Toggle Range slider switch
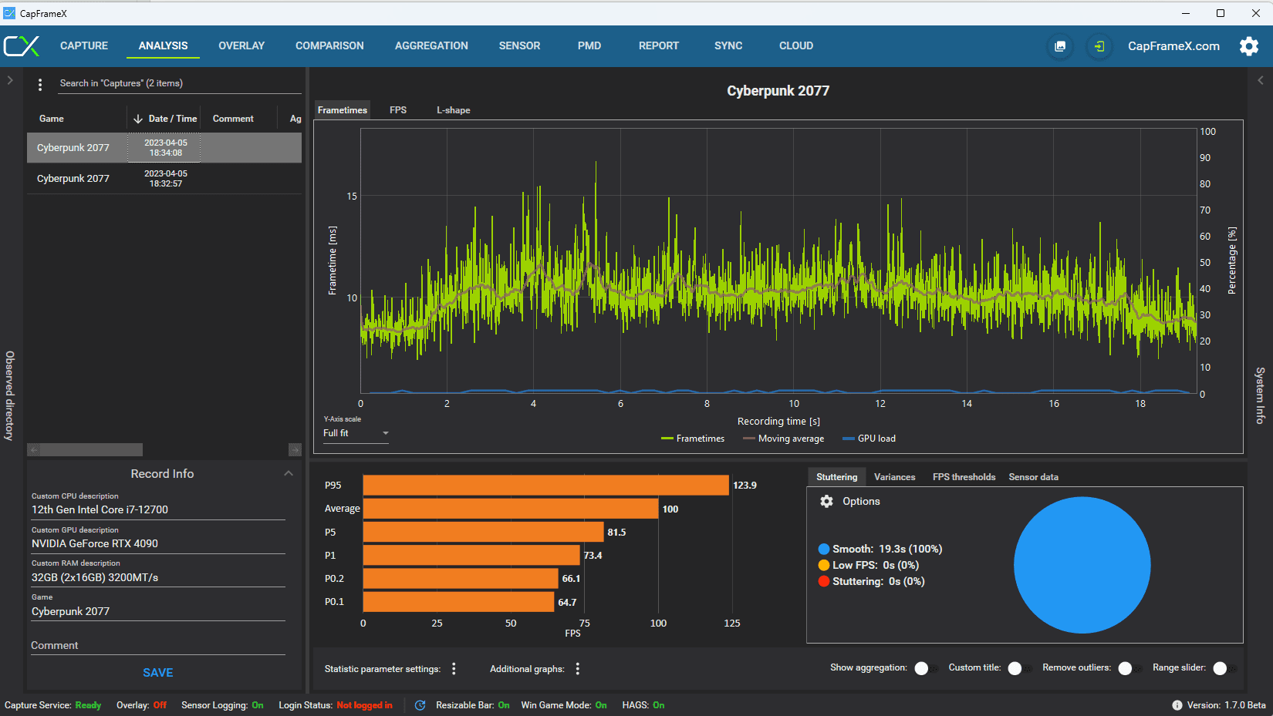Screen dimensions: 1273x716 (1224, 668)
